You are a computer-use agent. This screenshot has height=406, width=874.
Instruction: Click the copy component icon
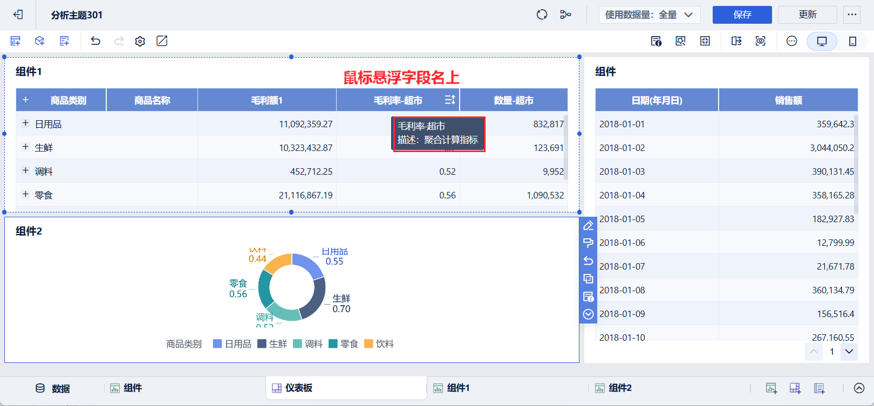click(x=588, y=279)
